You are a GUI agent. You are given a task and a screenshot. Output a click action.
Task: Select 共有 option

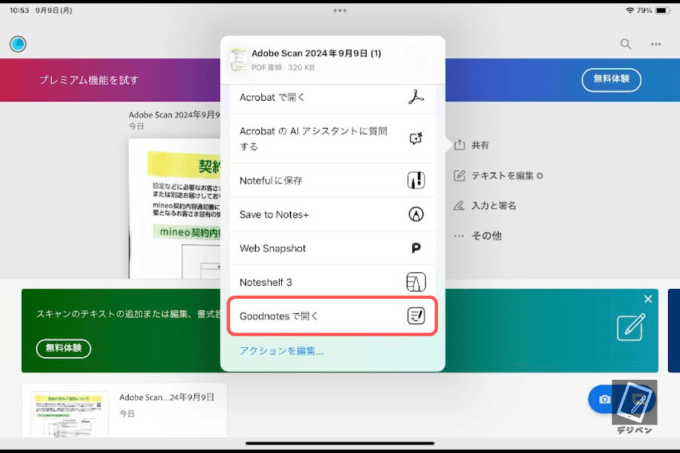pyautogui.click(x=471, y=145)
